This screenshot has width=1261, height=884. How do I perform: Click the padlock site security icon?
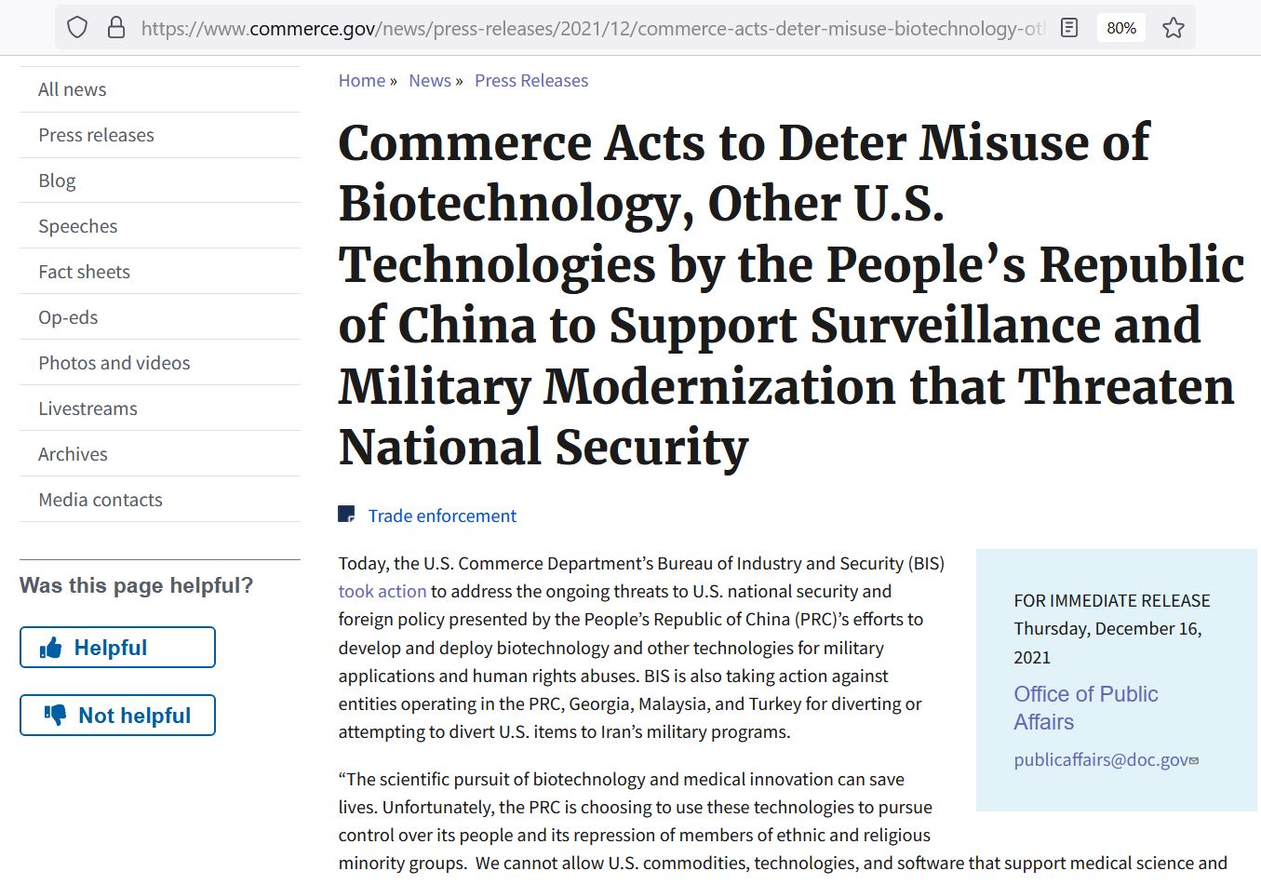point(116,28)
